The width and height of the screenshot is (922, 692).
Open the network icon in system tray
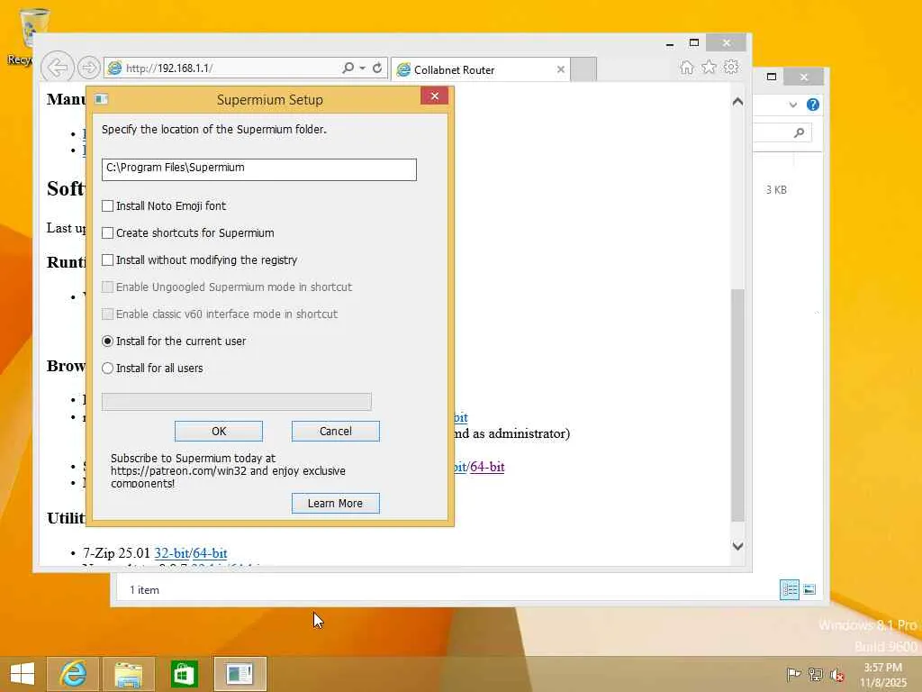pyautogui.click(x=816, y=674)
